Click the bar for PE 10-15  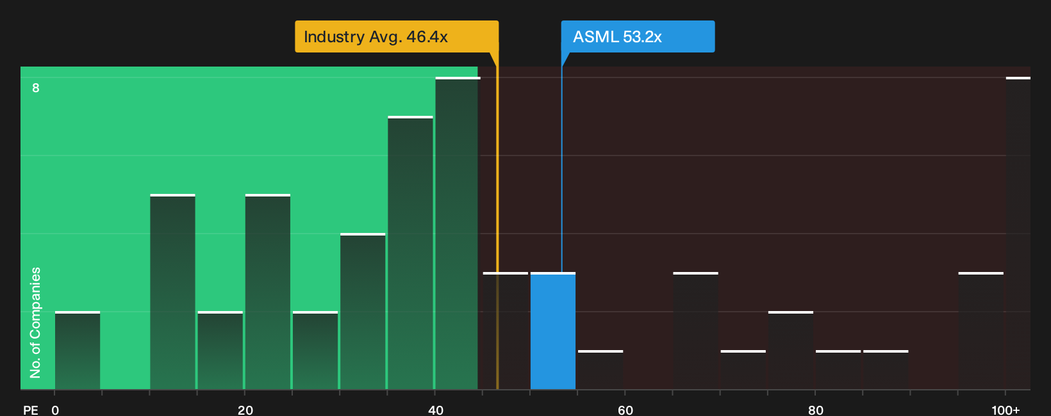tap(172, 292)
